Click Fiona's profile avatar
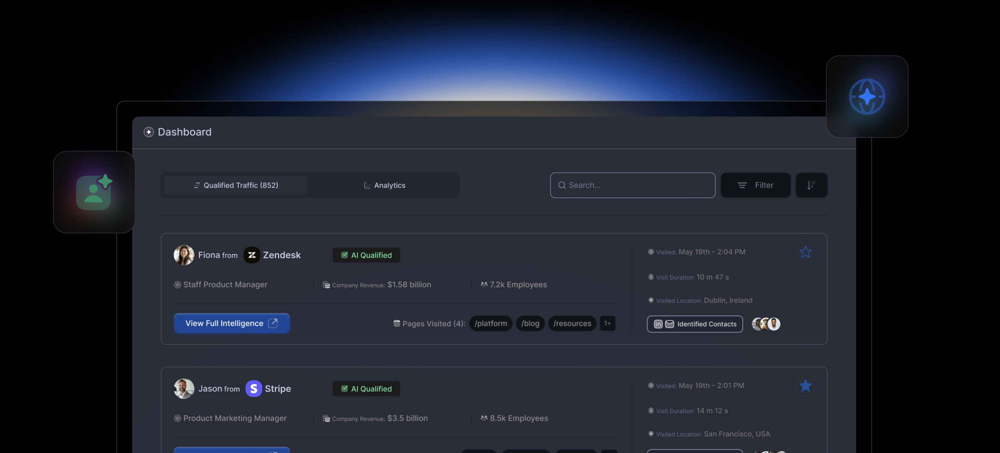This screenshot has height=453, width=1000. coord(184,255)
